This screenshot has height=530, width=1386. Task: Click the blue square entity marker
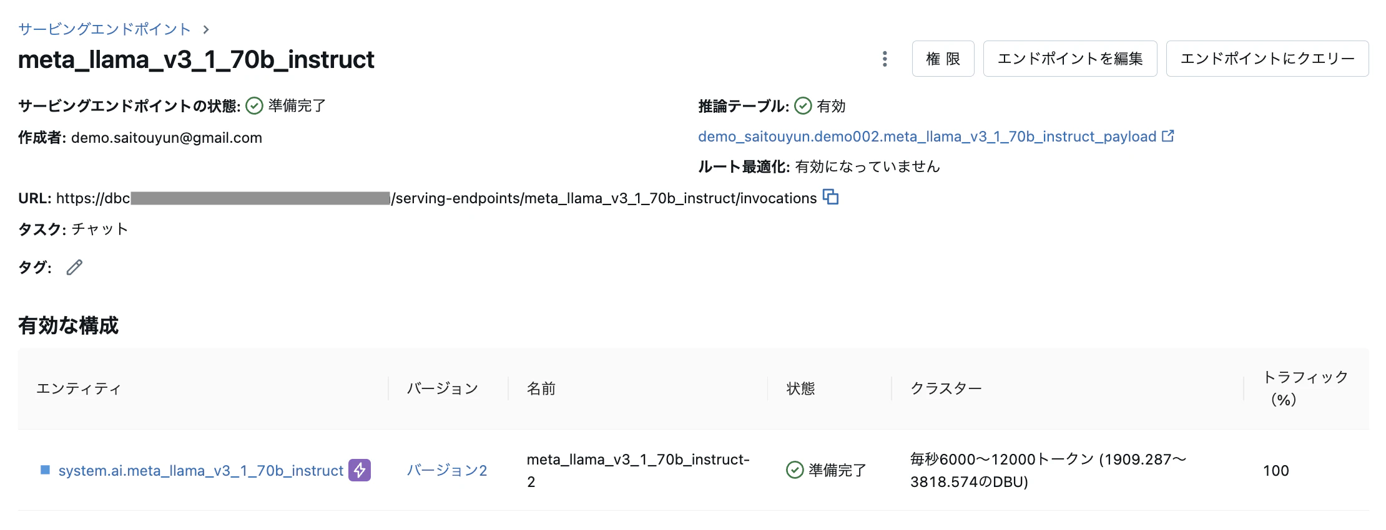click(45, 470)
